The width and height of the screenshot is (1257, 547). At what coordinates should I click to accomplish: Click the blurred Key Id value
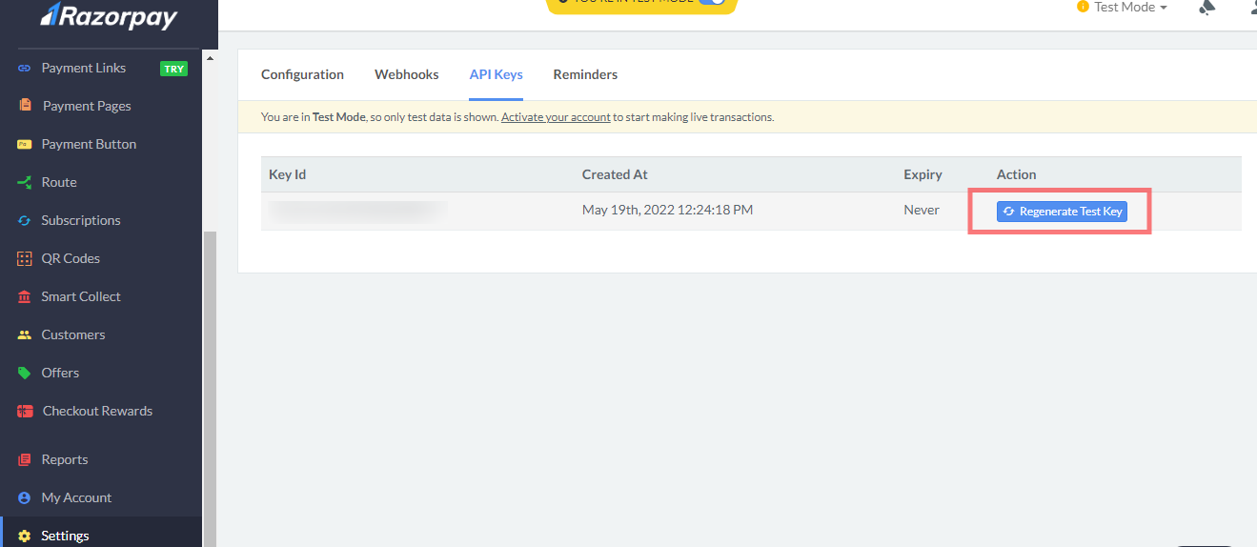pos(357,211)
